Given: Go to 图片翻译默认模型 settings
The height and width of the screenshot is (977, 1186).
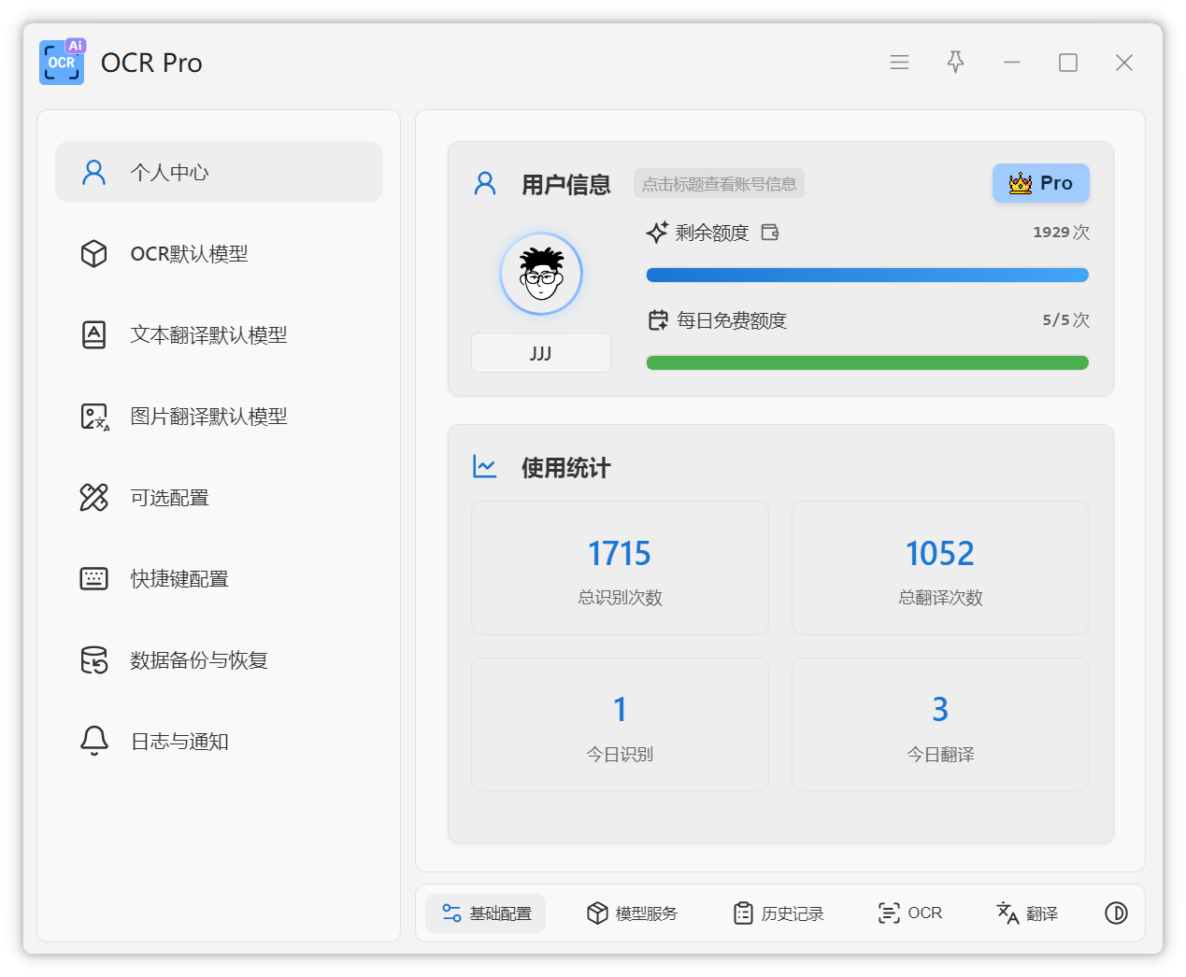Looking at the screenshot, I should (220, 417).
